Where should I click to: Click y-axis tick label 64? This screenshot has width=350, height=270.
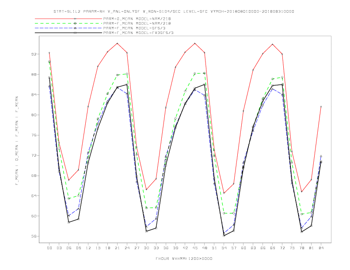point(33,196)
